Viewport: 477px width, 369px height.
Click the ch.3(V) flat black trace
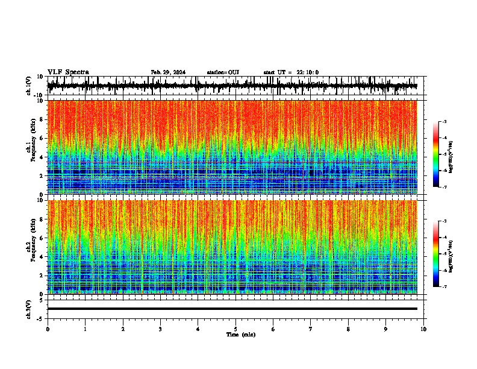[x=232, y=309]
